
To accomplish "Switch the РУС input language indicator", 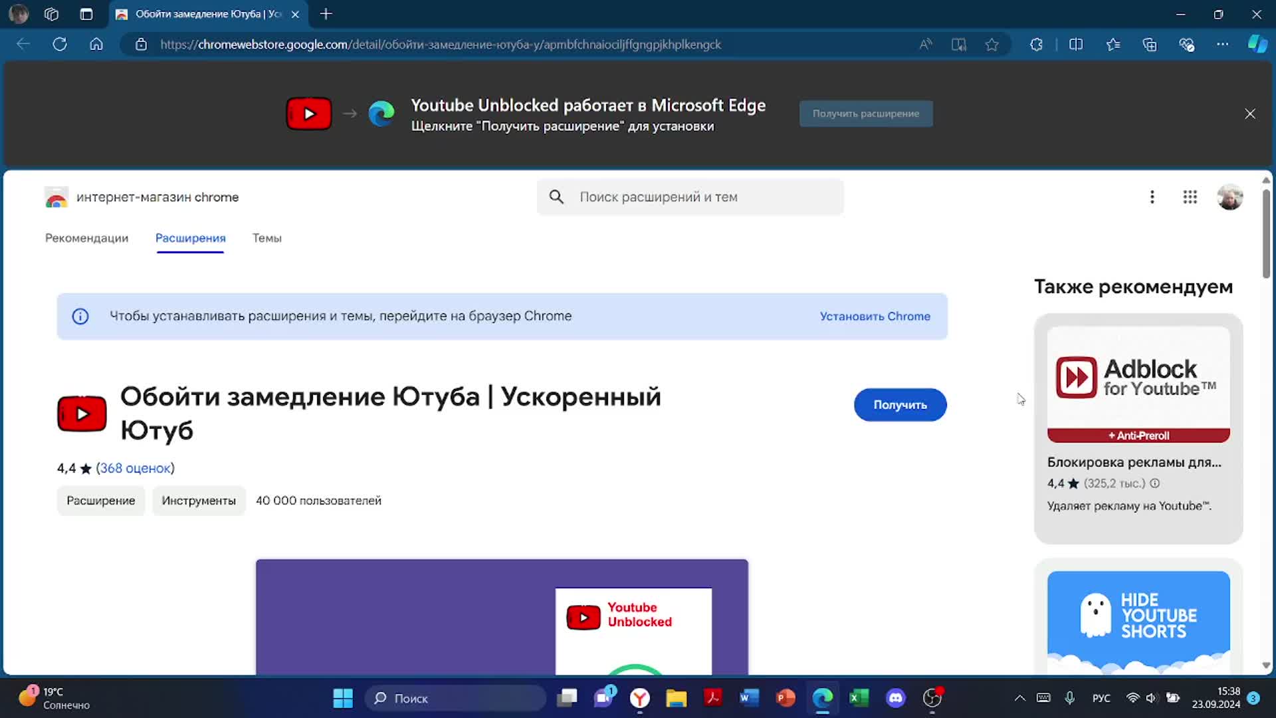I will point(1101,698).
